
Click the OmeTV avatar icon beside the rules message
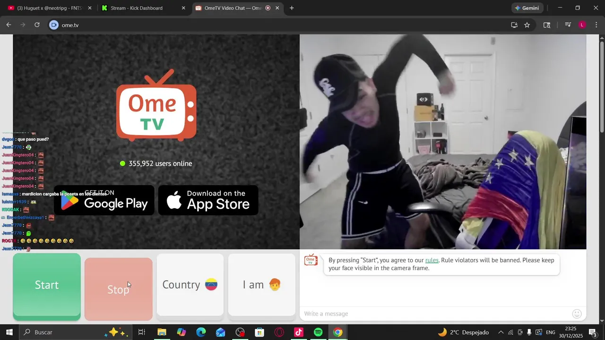point(311,260)
